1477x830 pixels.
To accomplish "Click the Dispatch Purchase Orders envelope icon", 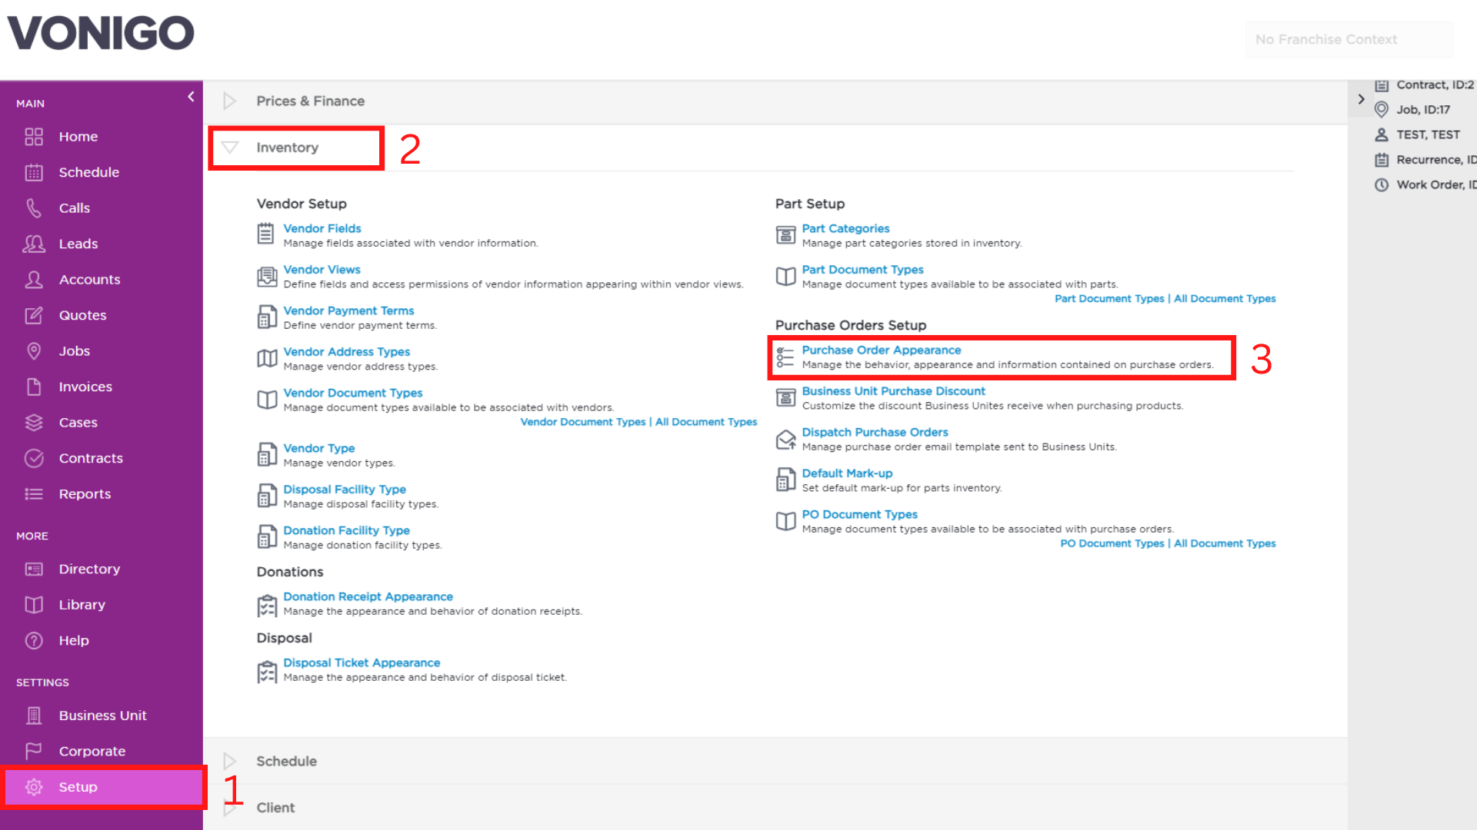I will point(785,440).
